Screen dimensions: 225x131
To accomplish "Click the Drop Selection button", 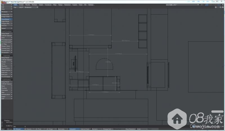I will tap(130, 129).
